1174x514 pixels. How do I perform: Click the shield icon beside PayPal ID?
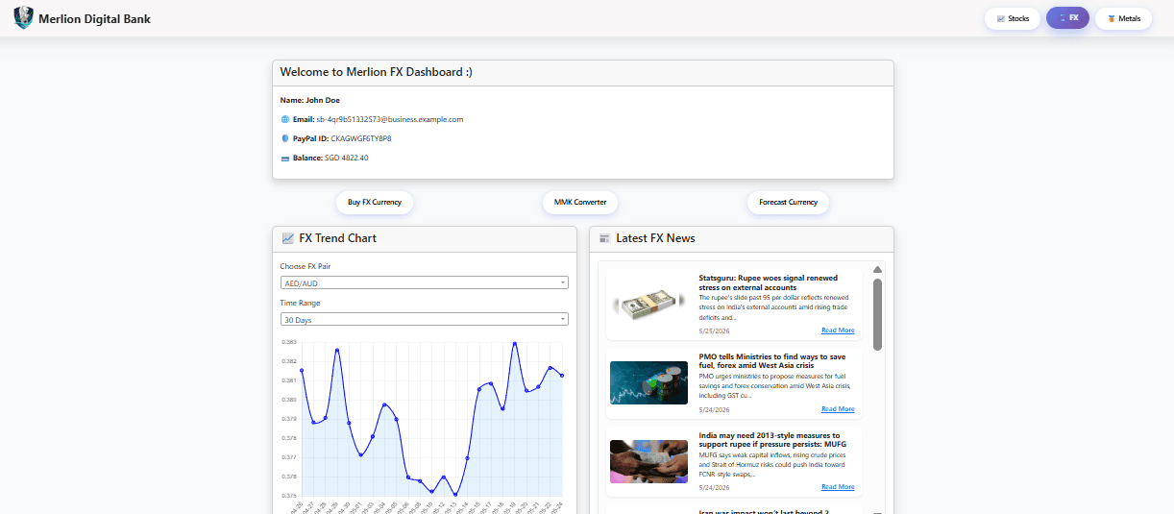pyautogui.click(x=284, y=138)
